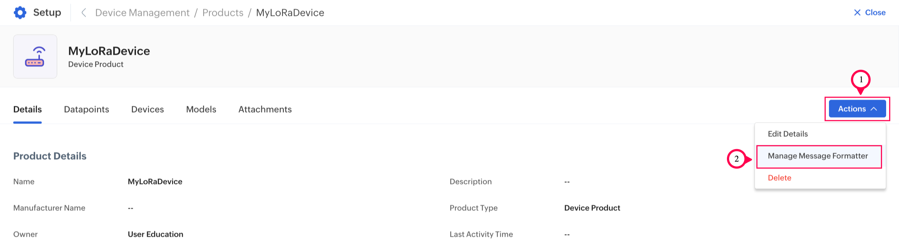Click the Product Details section heading

coord(50,156)
